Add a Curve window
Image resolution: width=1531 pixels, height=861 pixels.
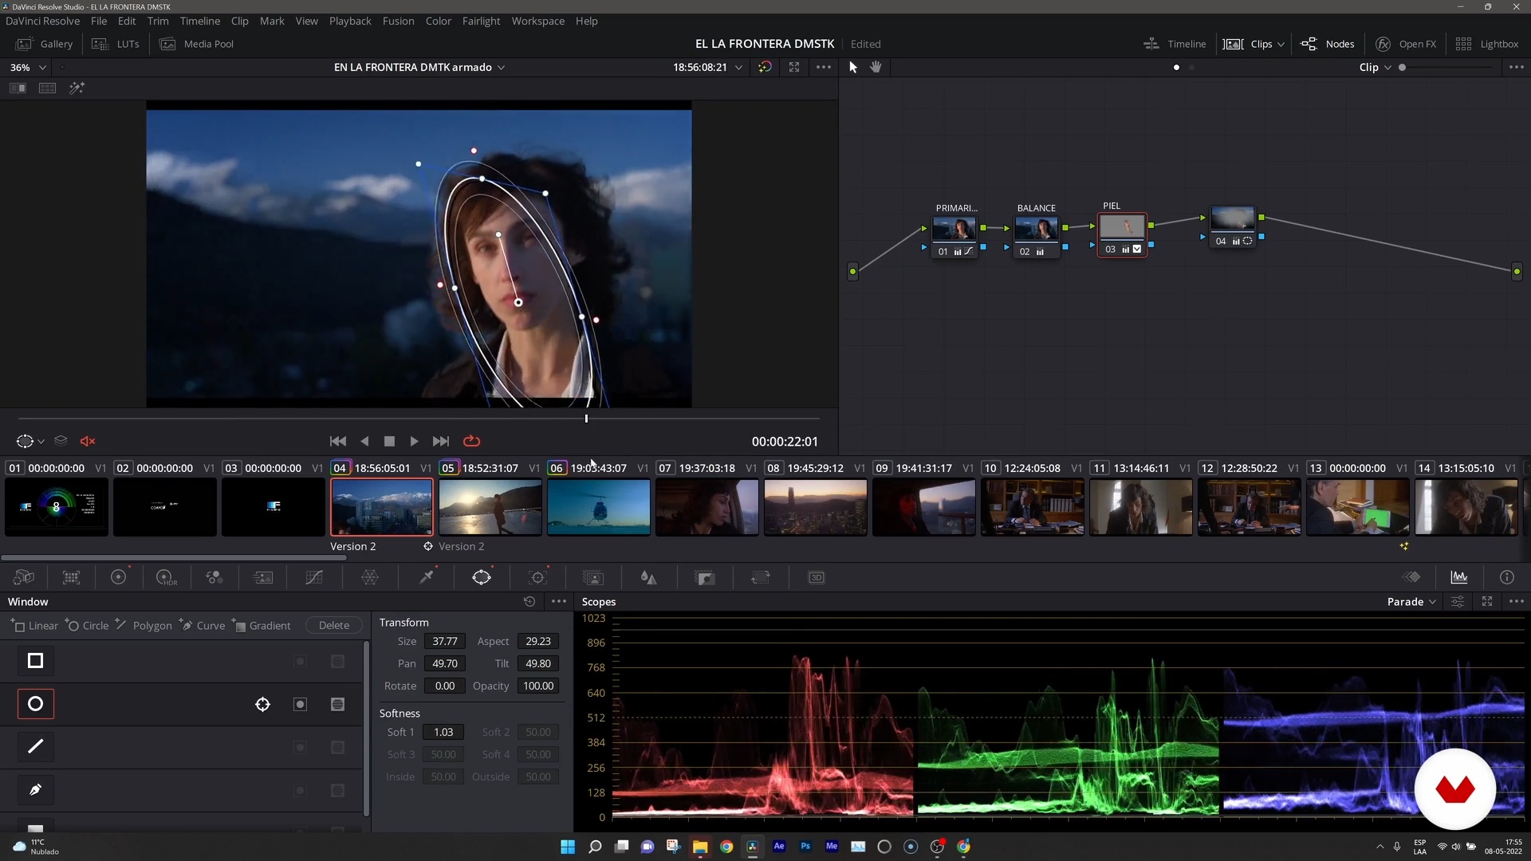[x=203, y=625]
